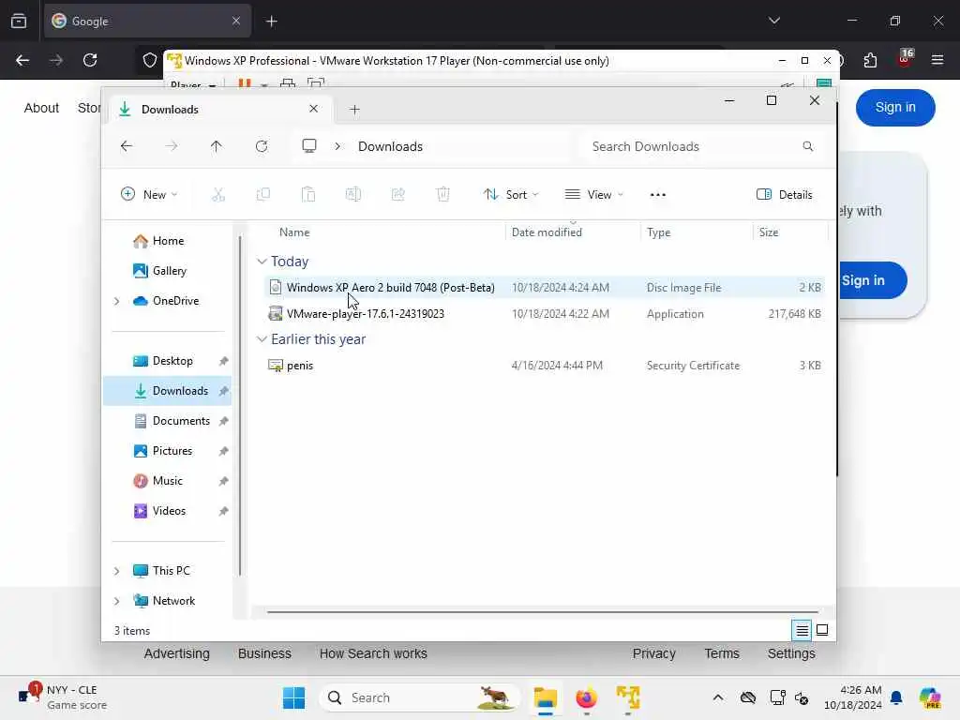960x720 pixels.
Task: Click the Google tab in Firefox
Action: pos(145,22)
